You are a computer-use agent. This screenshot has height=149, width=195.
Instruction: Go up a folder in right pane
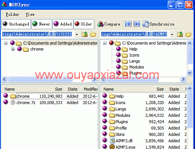click(180, 34)
